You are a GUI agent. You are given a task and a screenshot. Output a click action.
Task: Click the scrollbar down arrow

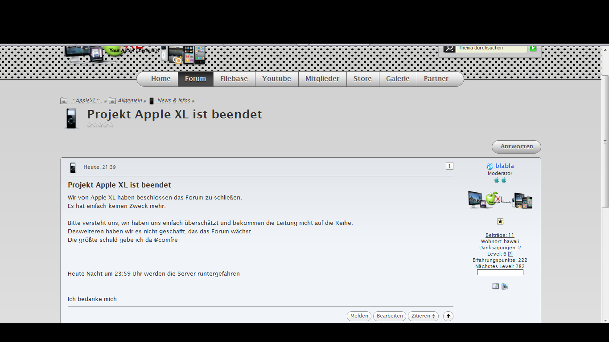click(x=605, y=320)
